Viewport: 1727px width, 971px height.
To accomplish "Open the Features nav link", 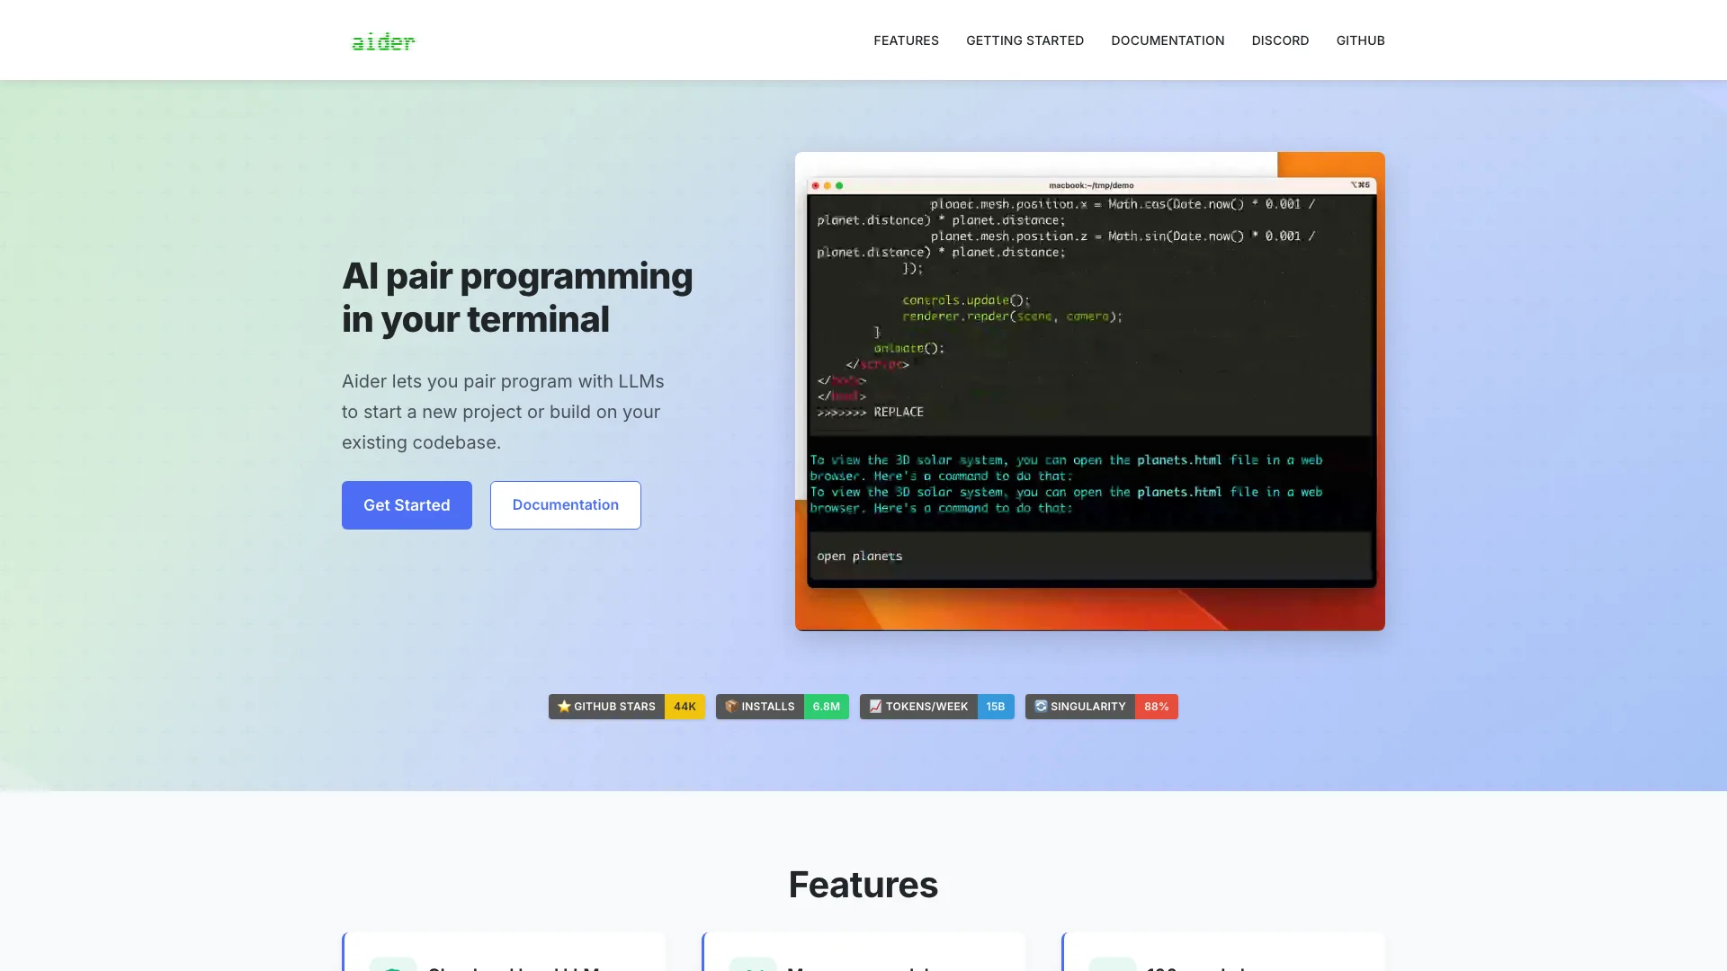I will coord(906,40).
